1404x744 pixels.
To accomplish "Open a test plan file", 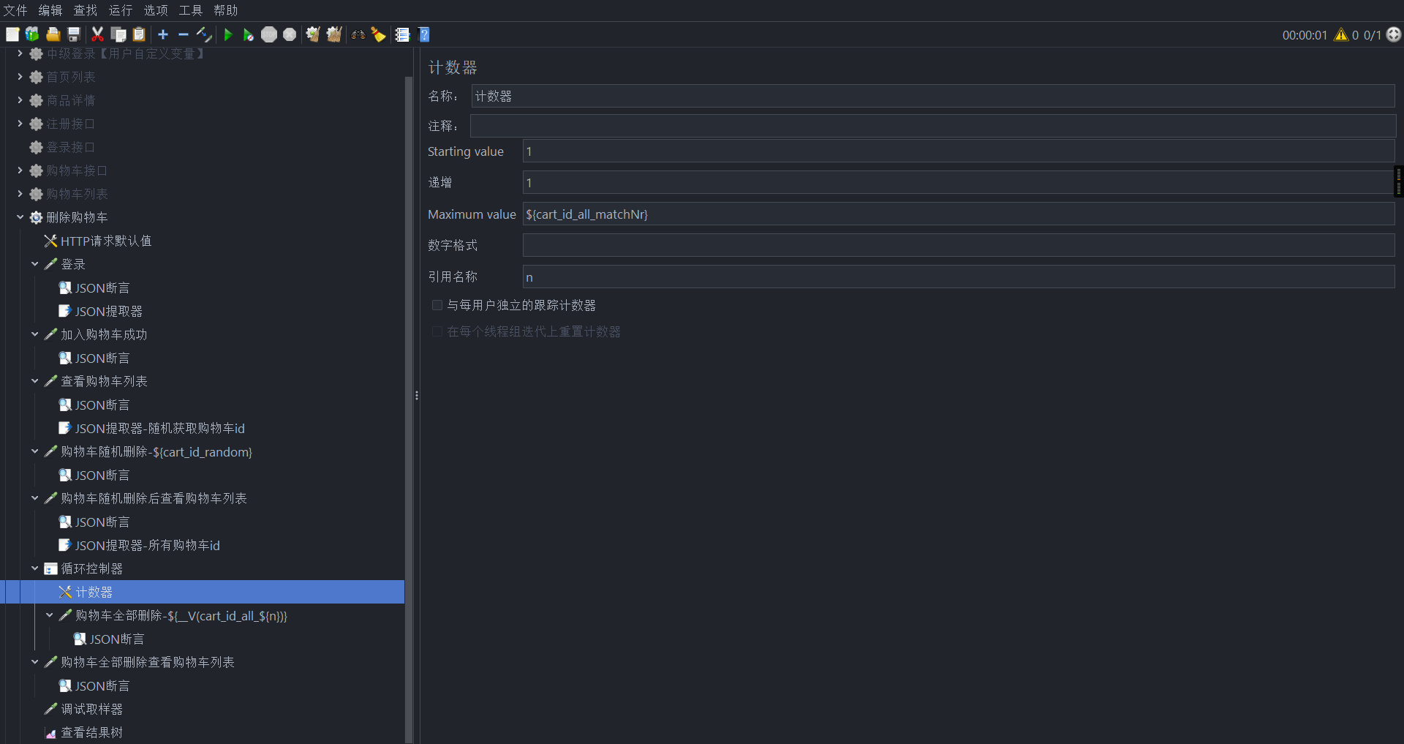I will coord(53,34).
